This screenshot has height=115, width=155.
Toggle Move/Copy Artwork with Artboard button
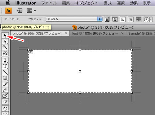pos(139,19)
